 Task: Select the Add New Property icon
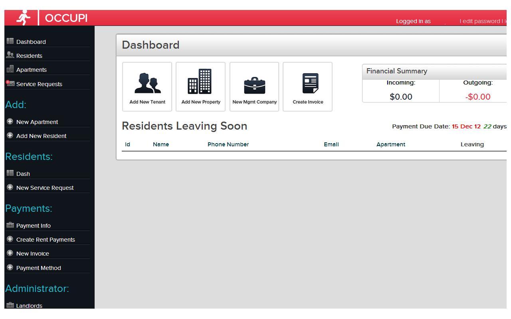[x=200, y=83]
